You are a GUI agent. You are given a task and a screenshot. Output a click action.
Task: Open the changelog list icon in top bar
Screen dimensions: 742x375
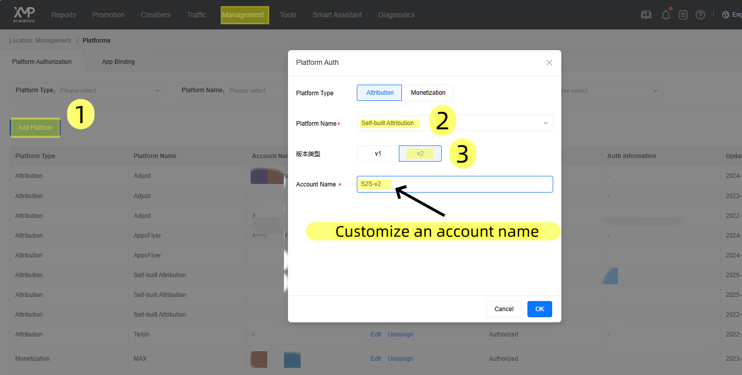683,14
